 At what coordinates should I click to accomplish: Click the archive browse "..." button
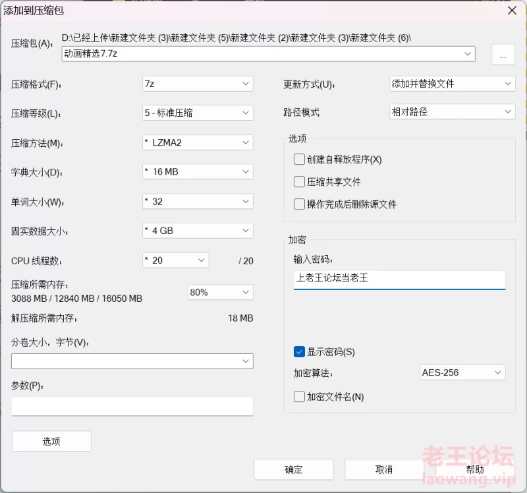click(503, 55)
